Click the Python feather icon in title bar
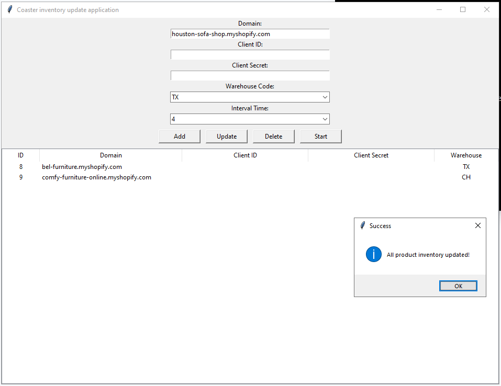Screen dimensions: 501x386 coord(9,9)
